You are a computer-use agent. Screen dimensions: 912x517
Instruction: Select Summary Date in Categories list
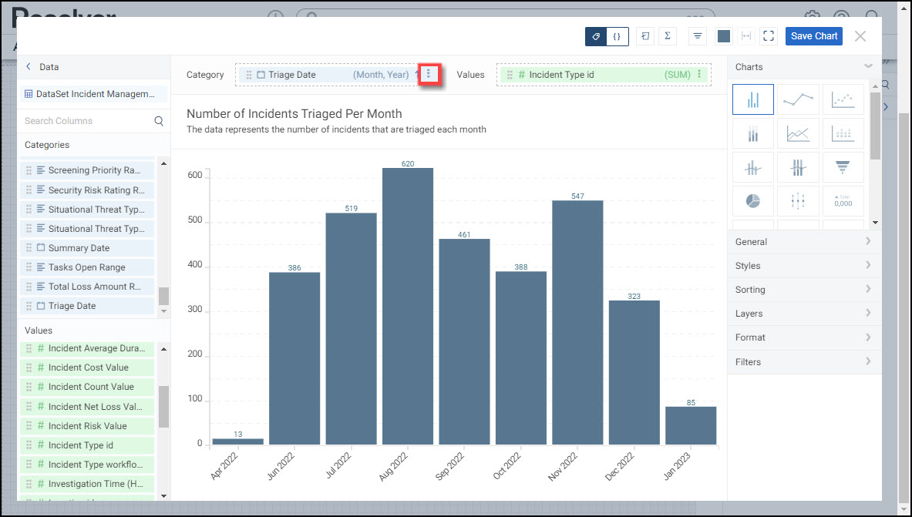[79, 248]
